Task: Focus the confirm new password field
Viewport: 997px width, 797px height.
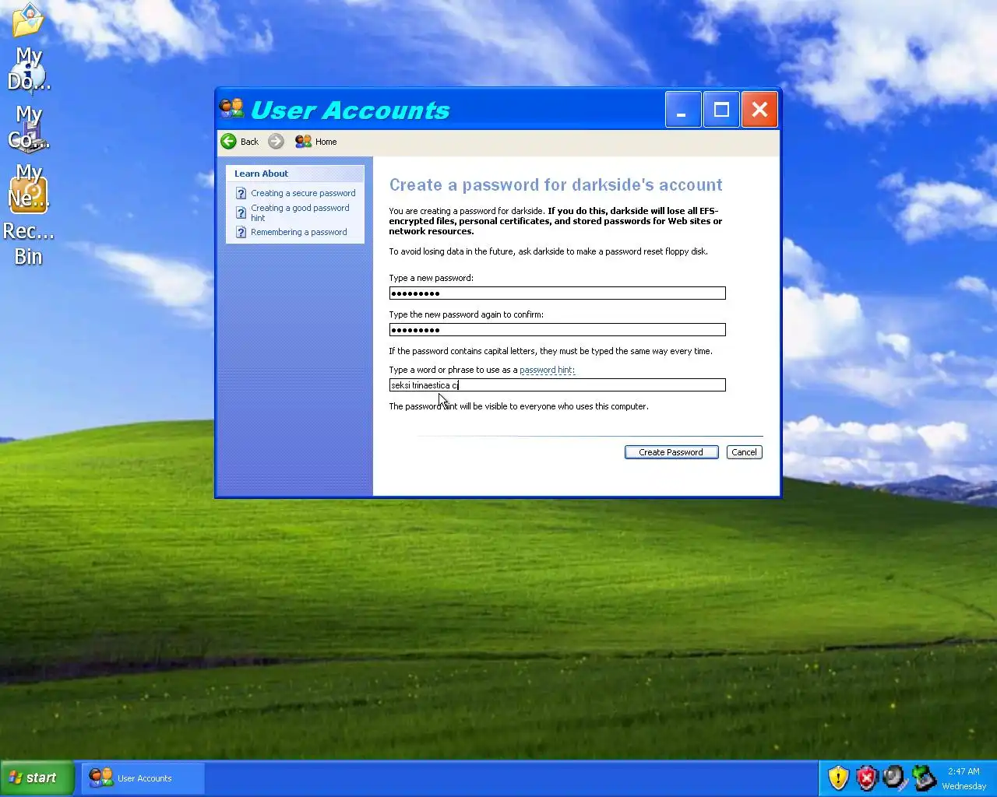Action: coord(557,330)
